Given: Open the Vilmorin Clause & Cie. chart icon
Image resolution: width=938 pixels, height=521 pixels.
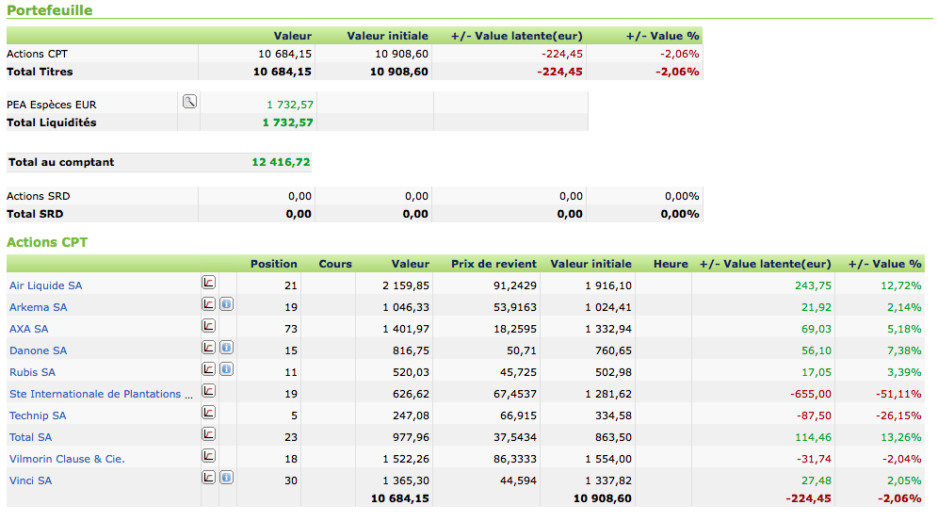Looking at the screenshot, I should click(208, 456).
